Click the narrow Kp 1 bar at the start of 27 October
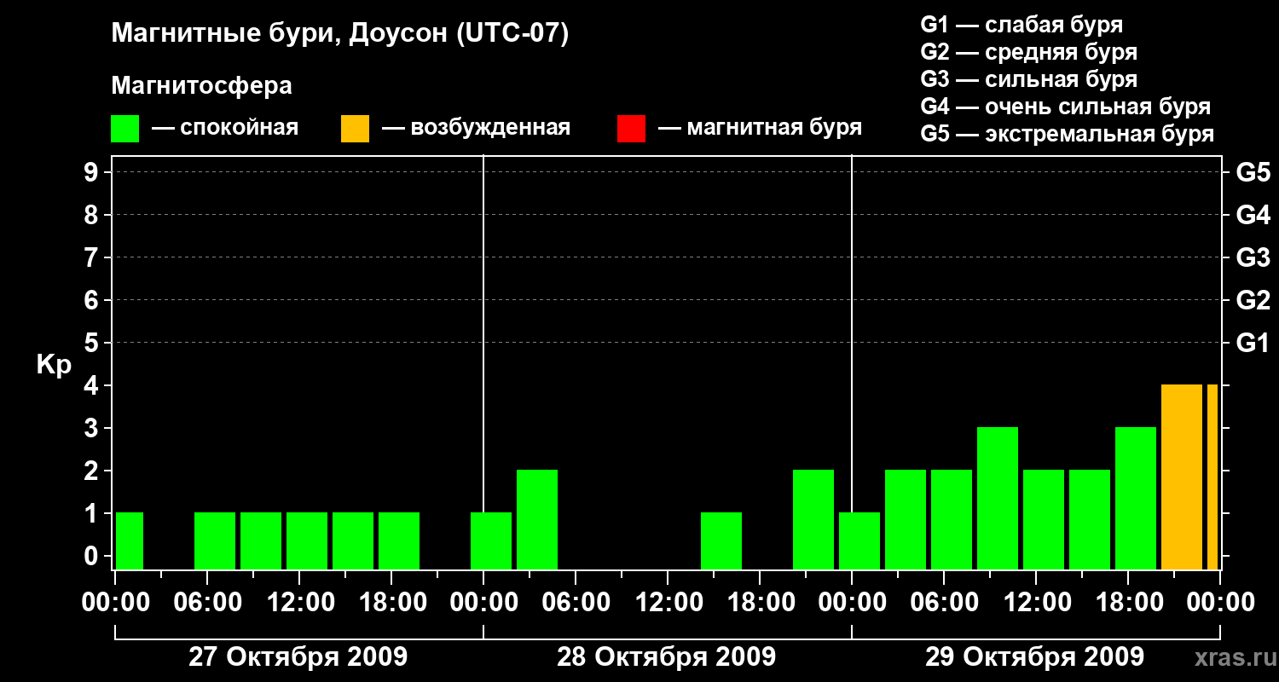This screenshot has height=682, width=1279. [130, 541]
